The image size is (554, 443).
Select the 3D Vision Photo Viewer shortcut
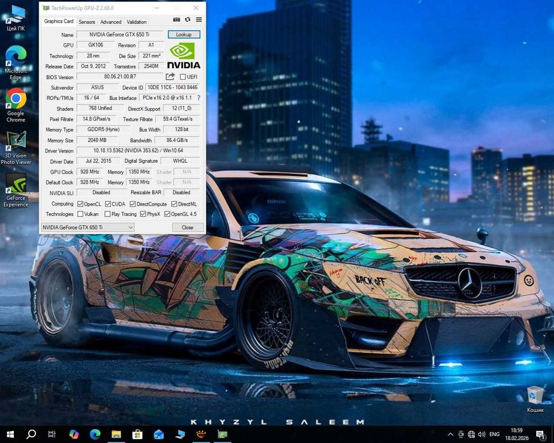click(16, 147)
